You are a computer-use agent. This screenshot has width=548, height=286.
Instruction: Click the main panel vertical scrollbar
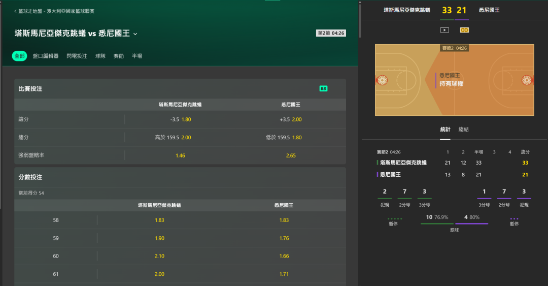pyautogui.click(x=360, y=21)
